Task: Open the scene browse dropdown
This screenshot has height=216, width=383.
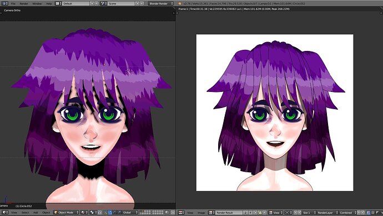Action: 104,4
